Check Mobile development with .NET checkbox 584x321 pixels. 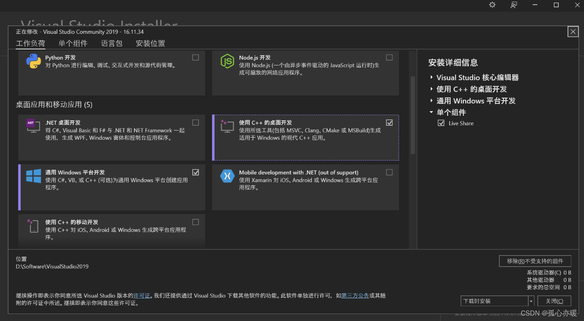coord(389,172)
